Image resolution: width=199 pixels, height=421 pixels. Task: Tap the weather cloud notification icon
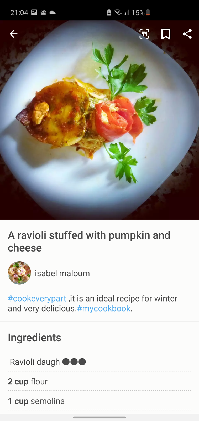[53, 12]
